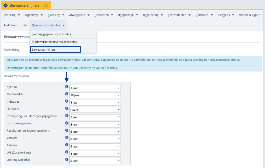Change the Resultaten- en Examengegevens dropdown
The height and width of the screenshot is (168, 265).
95,132
